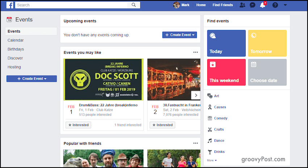Viewport: 308px width, 168px height.
Task: Go to Home in top bar
Action: (x=201, y=5)
